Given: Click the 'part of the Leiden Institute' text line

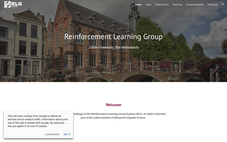Looking at the screenshot, I should [x=113, y=118].
